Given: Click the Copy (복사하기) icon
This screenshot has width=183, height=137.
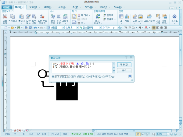Looking at the screenshot, I should pyautogui.click(x=13, y=16).
